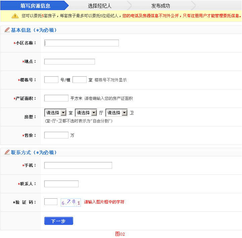Select the 选择经纪人 step tab
This screenshot has width=242, height=238.
pos(100,6)
